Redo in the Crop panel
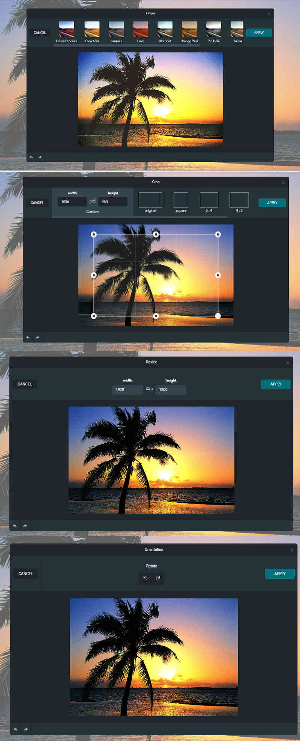Screen dimensions: 300x745 [x=37, y=338]
